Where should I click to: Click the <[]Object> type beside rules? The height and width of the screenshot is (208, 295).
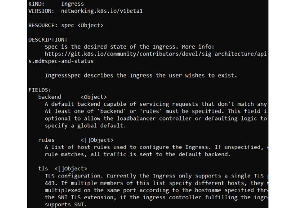(97, 140)
